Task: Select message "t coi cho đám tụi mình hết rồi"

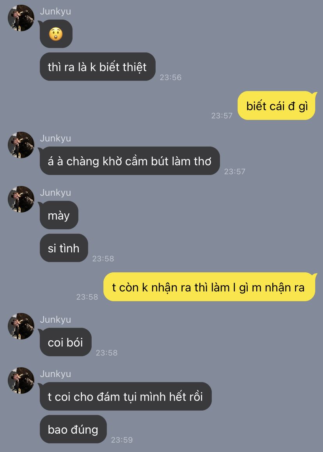Action: click(126, 397)
